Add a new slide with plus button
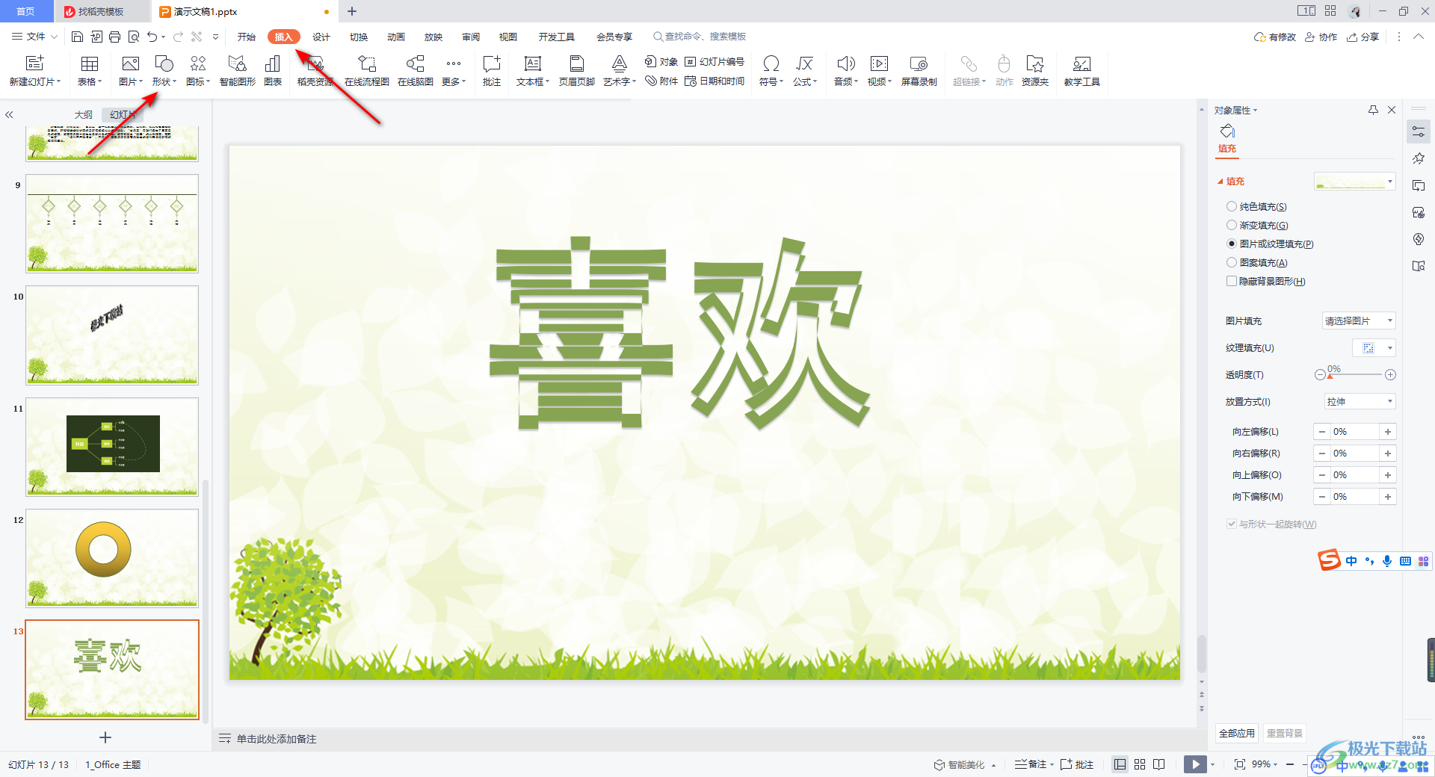This screenshot has width=1435, height=777. pyautogui.click(x=105, y=737)
